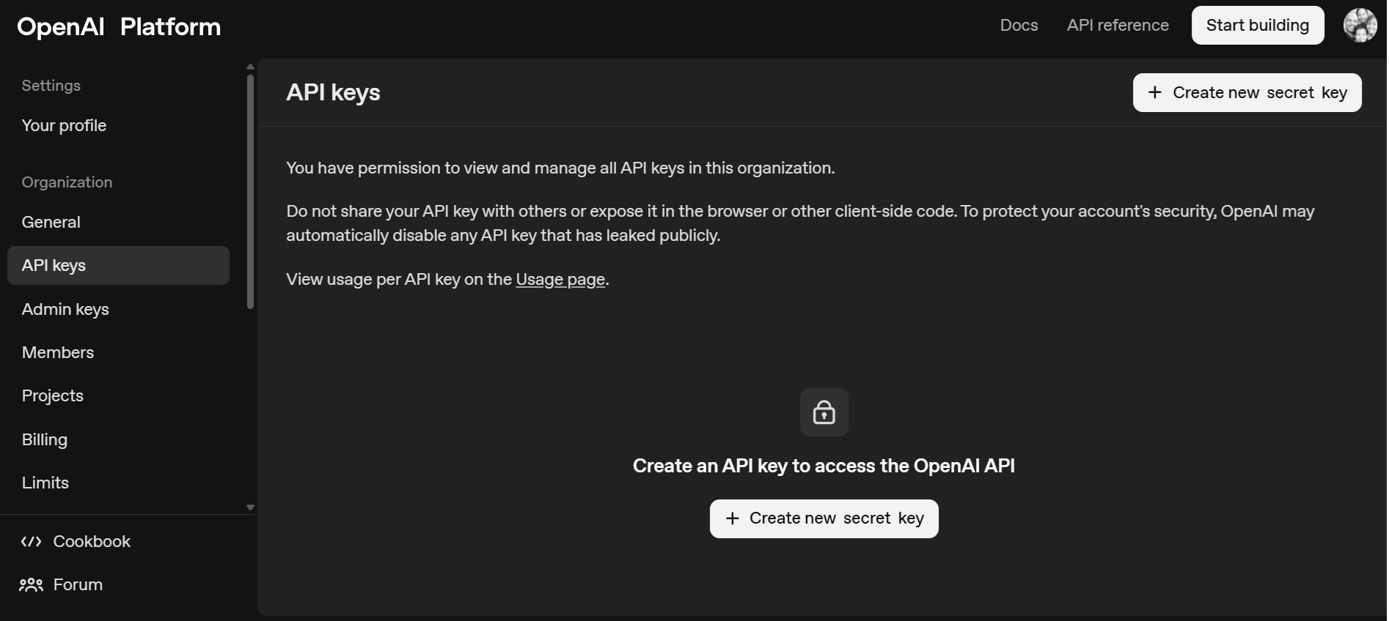Click the API keys page heading

click(x=333, y=93)
